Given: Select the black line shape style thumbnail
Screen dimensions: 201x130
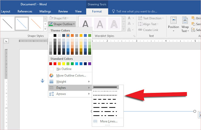Looking at the screenshot, I should click(7, 23).
